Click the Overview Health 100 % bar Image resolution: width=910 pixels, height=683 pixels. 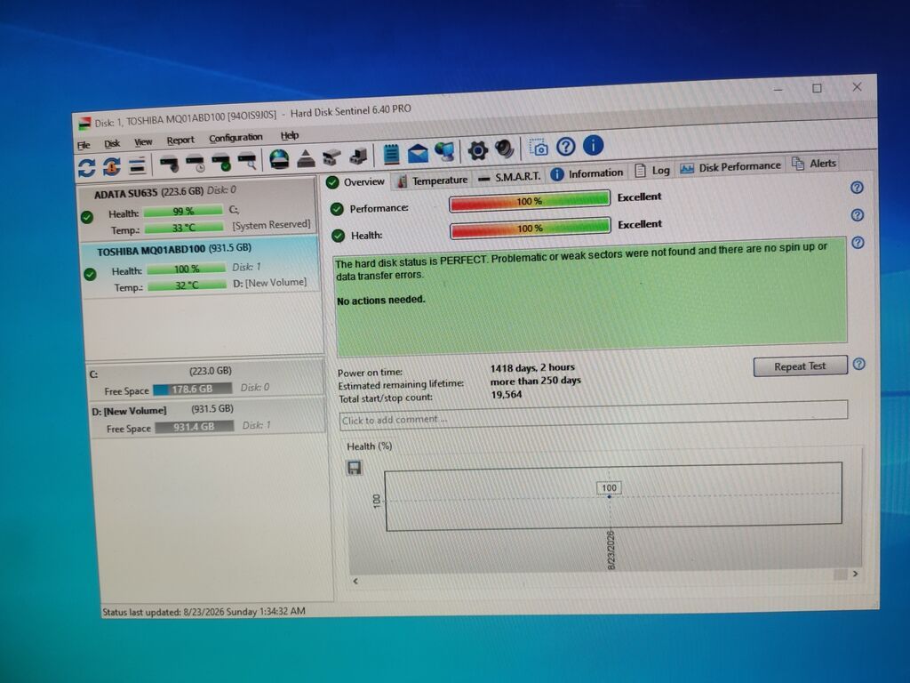(x=531, y=229)
